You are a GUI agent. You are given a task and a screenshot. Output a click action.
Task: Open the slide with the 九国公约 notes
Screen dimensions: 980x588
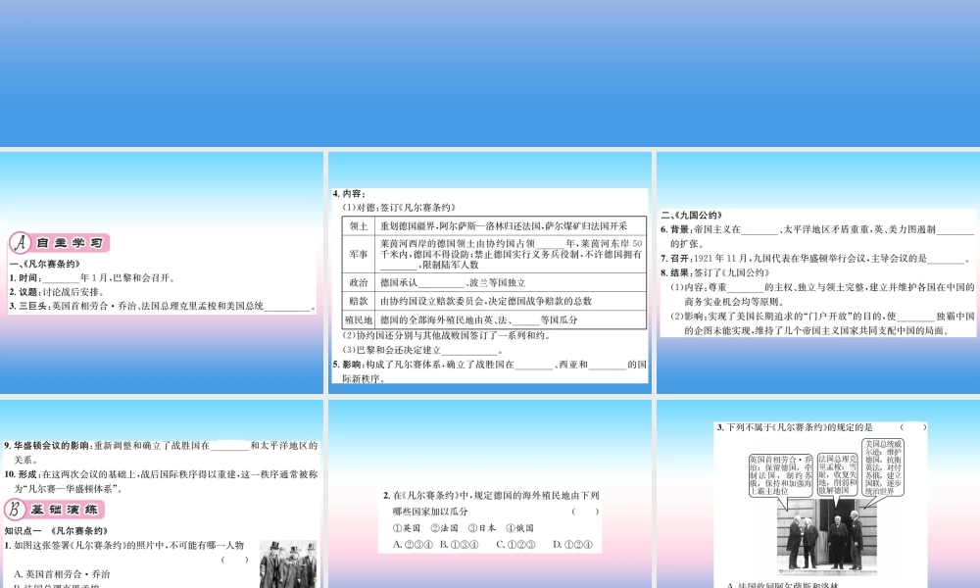[x=818, y=272]
